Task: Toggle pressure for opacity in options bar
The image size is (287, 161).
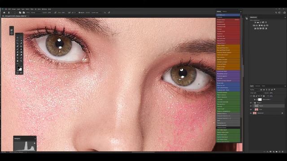Action: tap(55, 13)
